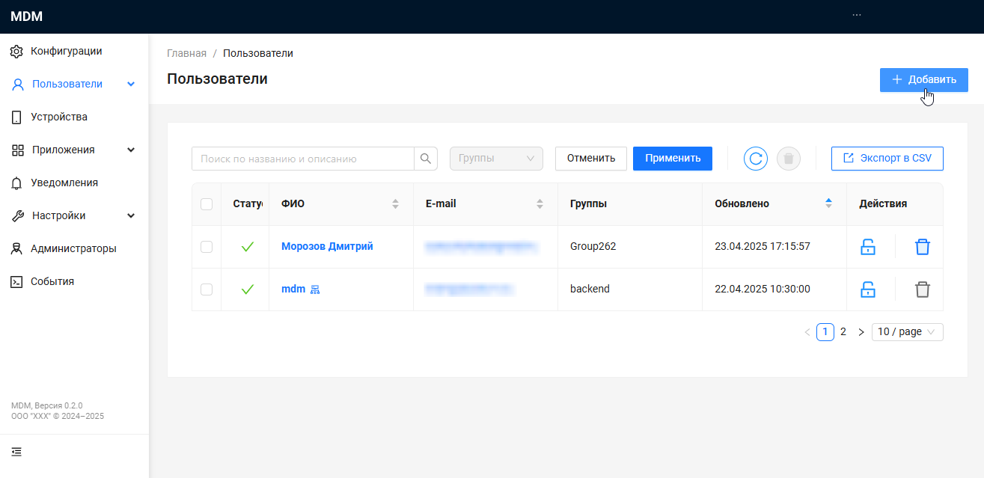Click the unlock icon for Морозов Дмитрий
The image size is (984, 478).
click(867, 247)
